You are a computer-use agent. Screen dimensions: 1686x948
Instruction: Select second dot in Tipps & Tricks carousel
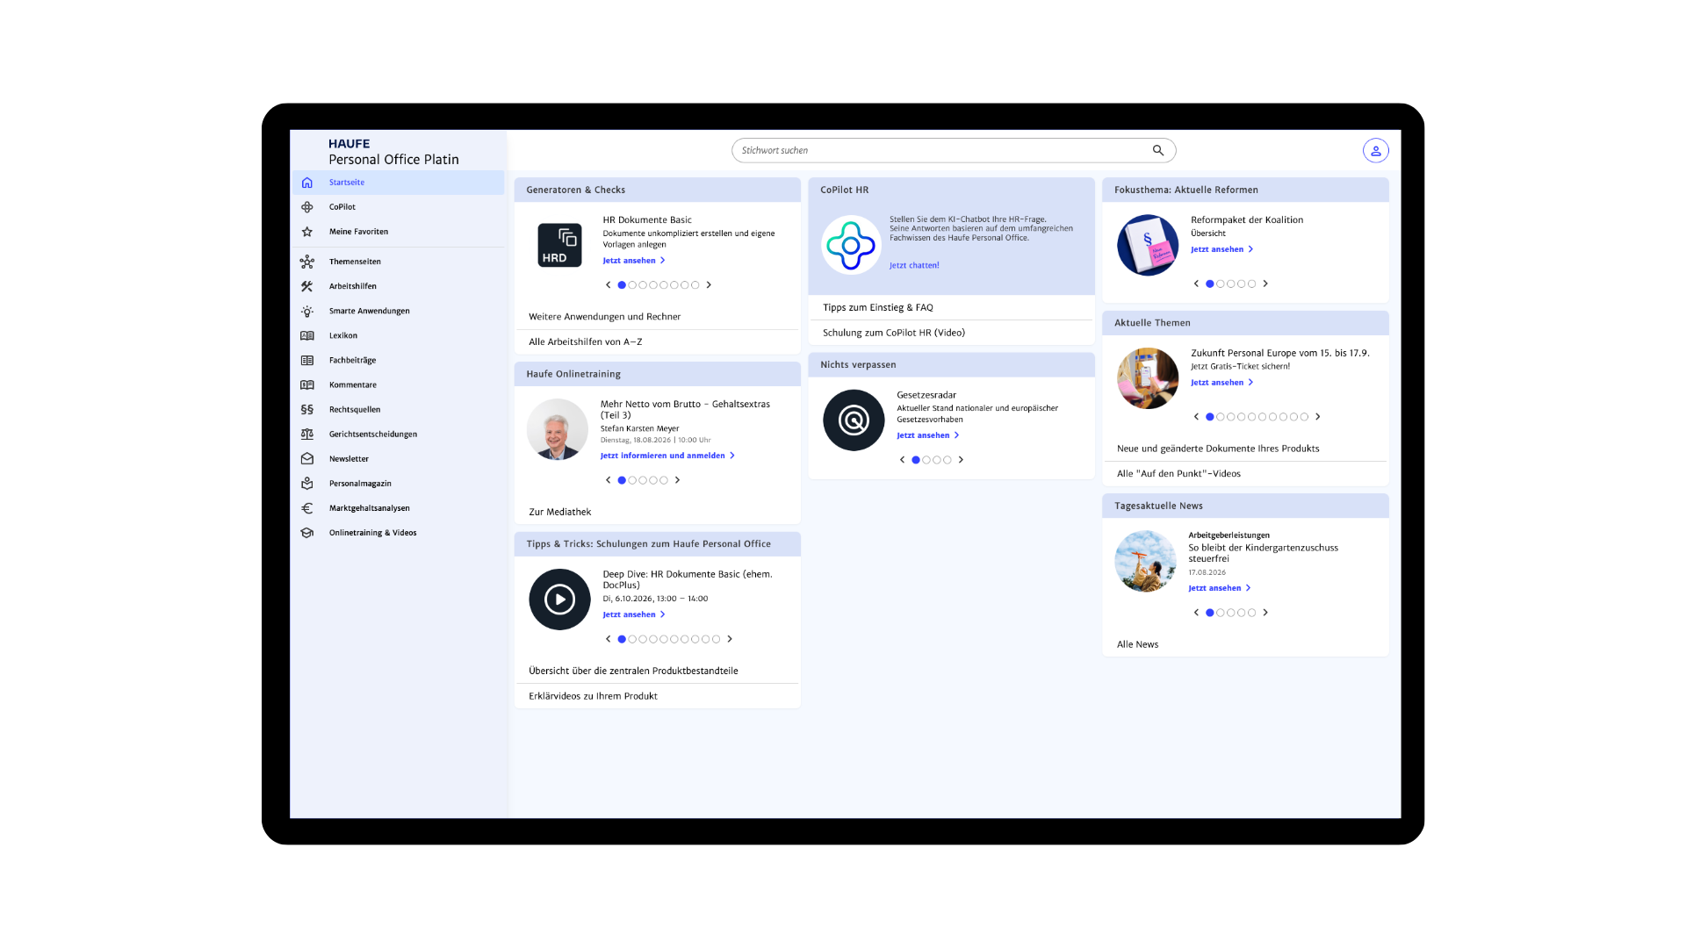pos(632,639)
